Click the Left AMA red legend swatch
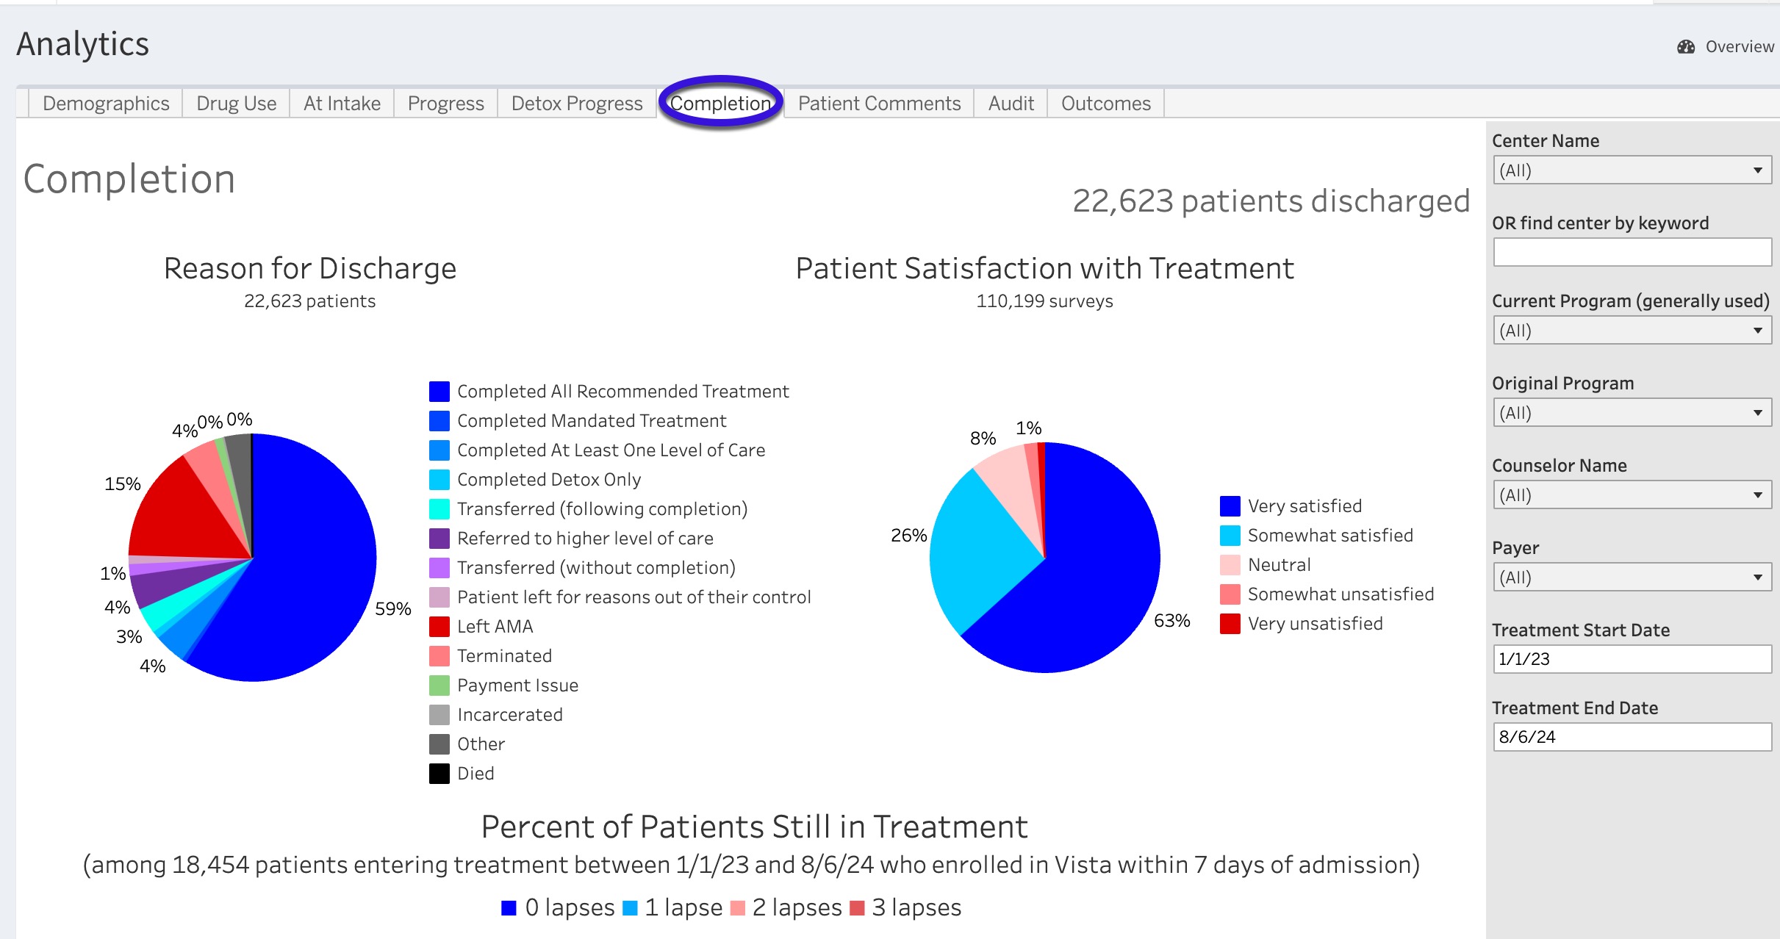 pos(439,627)
